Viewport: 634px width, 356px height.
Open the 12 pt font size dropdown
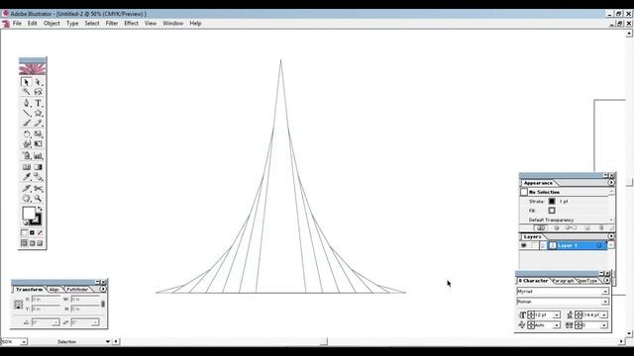click(557, 314)
